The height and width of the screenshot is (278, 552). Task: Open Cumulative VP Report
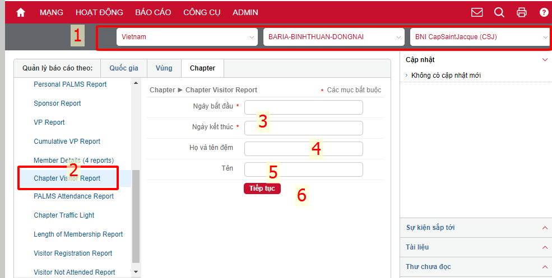67,142
